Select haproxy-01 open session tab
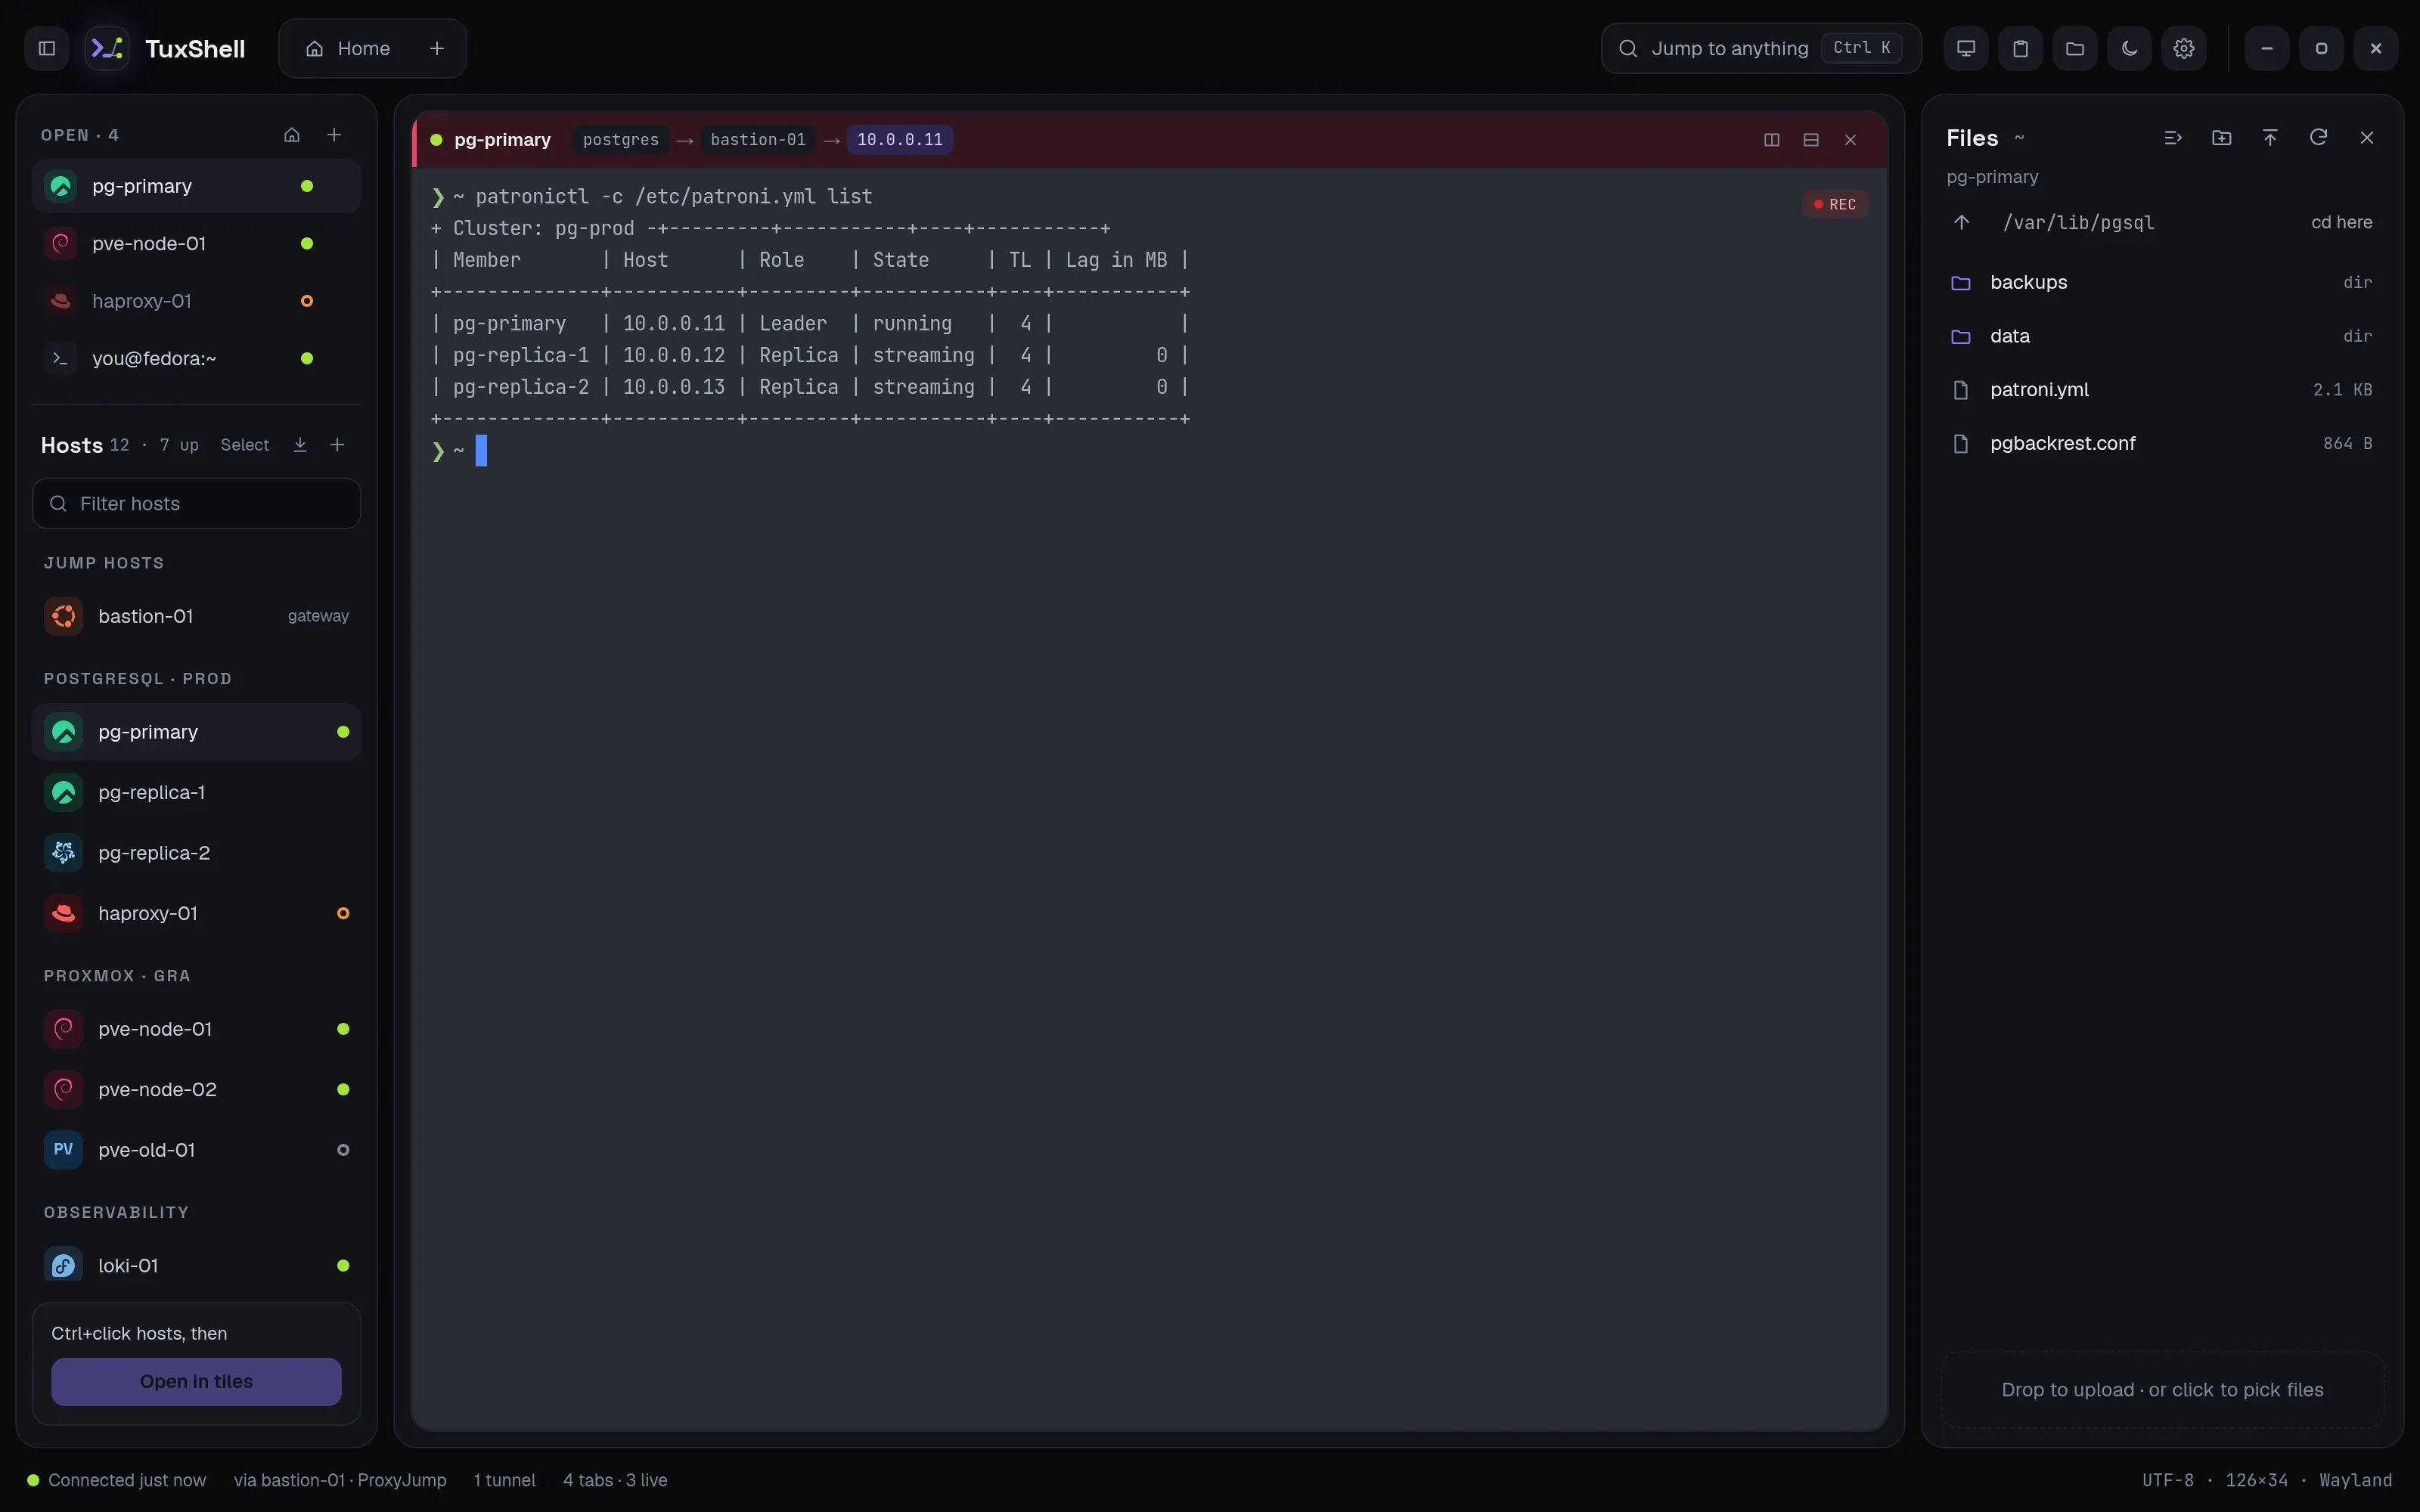 coord(196,301)
